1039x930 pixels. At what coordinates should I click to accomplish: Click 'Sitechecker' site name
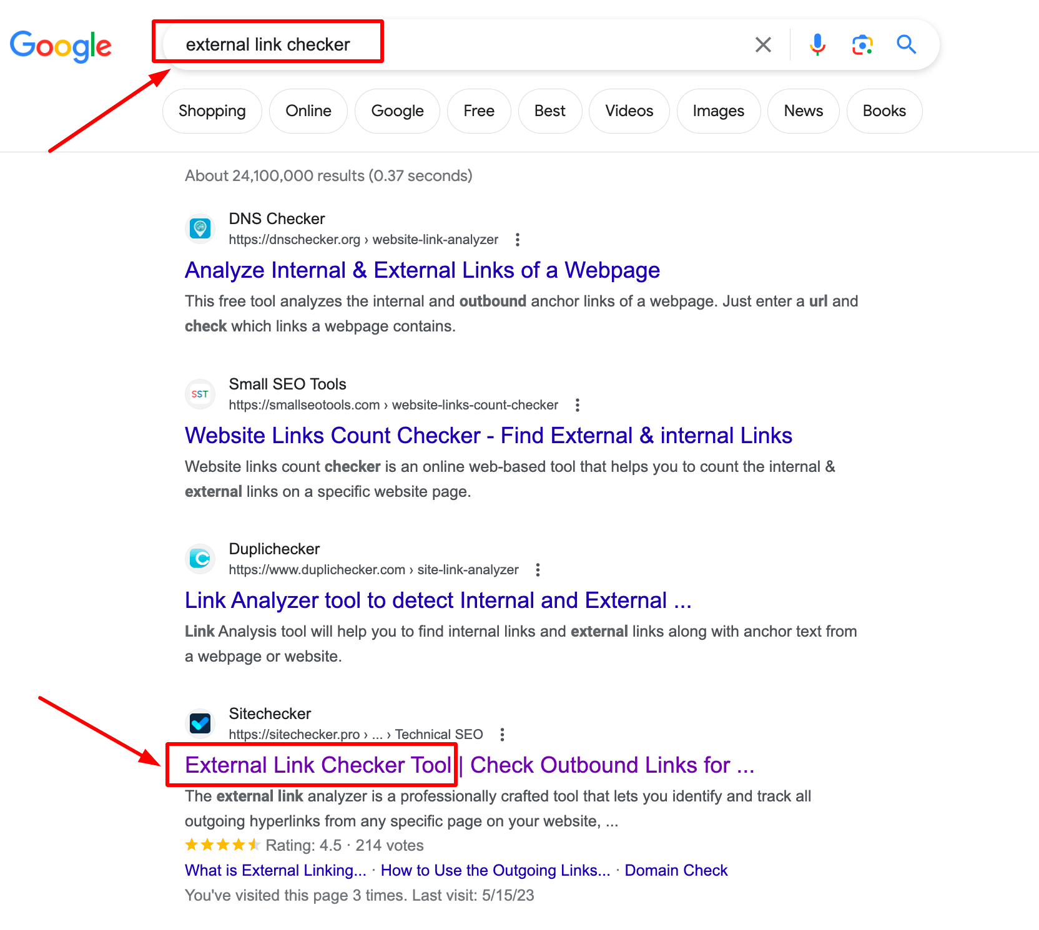click(270, 714)
